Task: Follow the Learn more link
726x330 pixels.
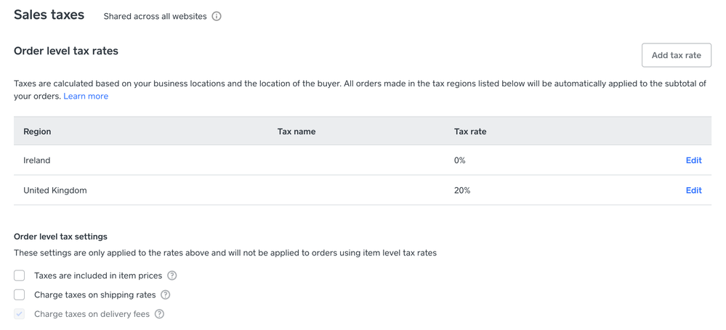Action: [x=86, y=96]
